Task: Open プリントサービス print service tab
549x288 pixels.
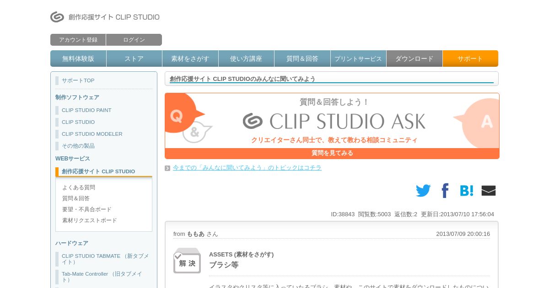Action: click(358, 59)
